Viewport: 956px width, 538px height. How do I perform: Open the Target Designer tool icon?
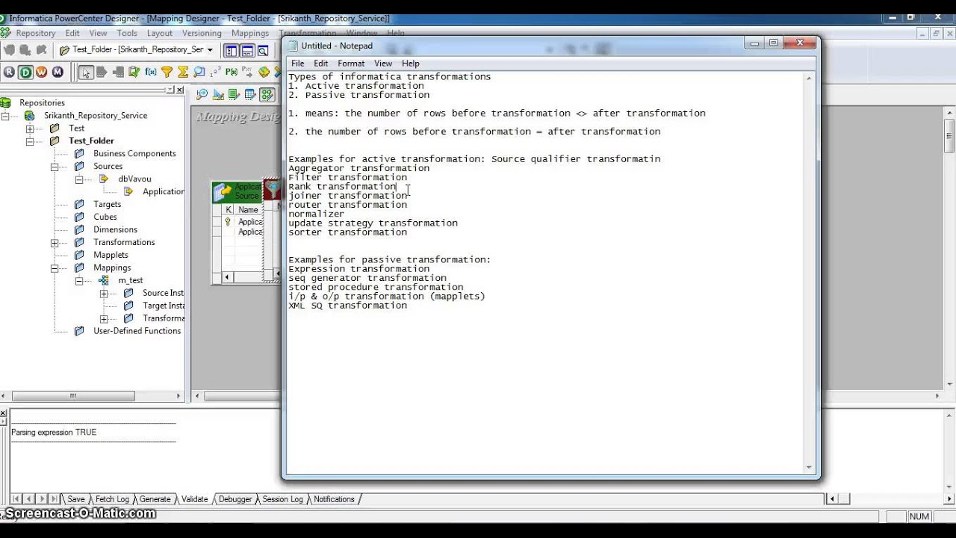click(218, 94)
